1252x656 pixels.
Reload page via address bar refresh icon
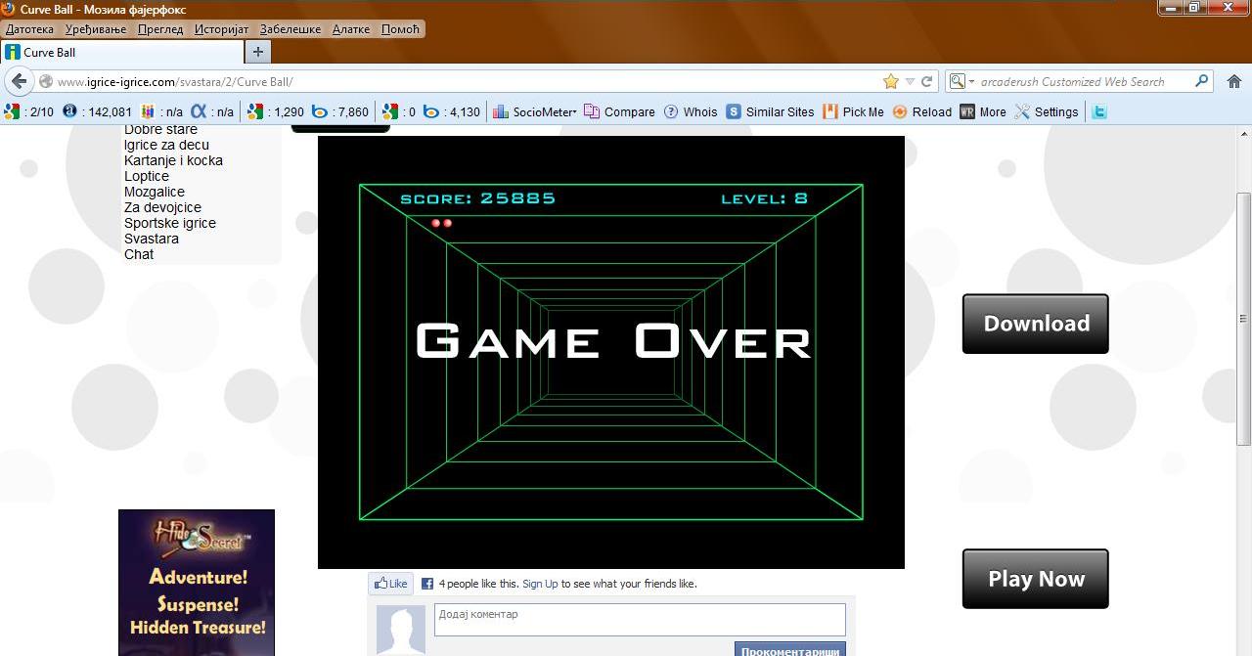coord(927,81)
